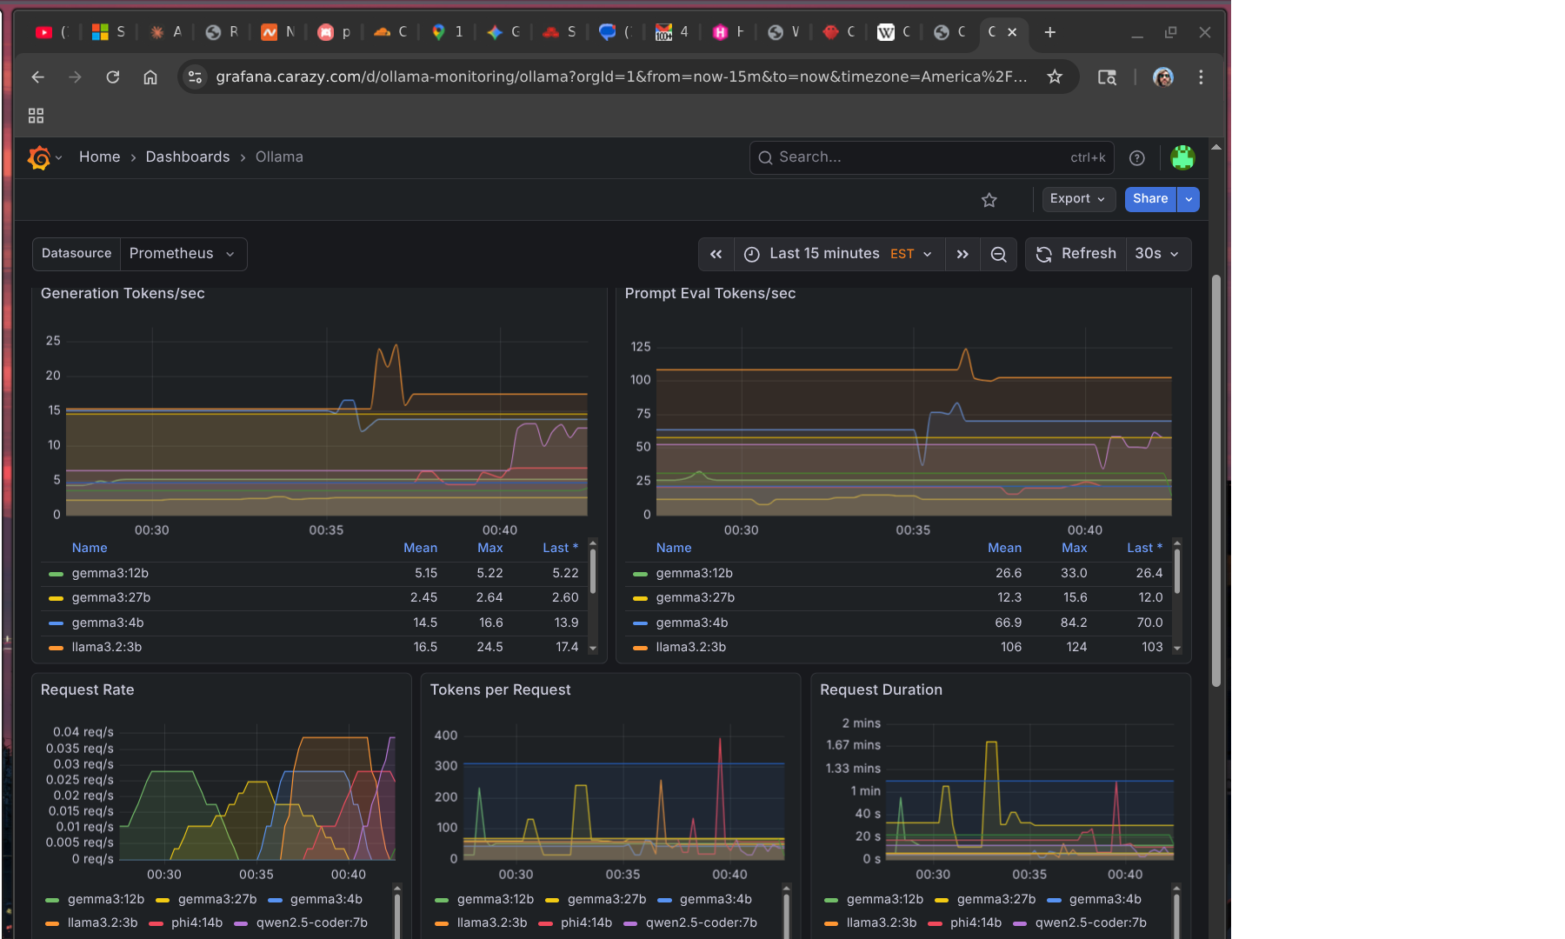Viewport: 1565px width, 939px height.
Task: Open the 30s refresh interval dropdown
Action: coord(1157,254)
